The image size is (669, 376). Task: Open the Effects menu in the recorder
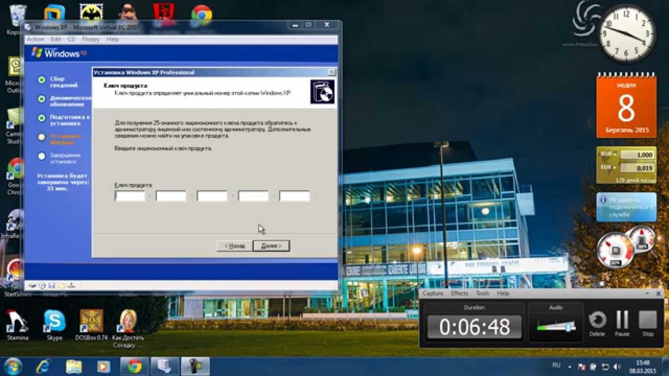[x=459, y=293]
